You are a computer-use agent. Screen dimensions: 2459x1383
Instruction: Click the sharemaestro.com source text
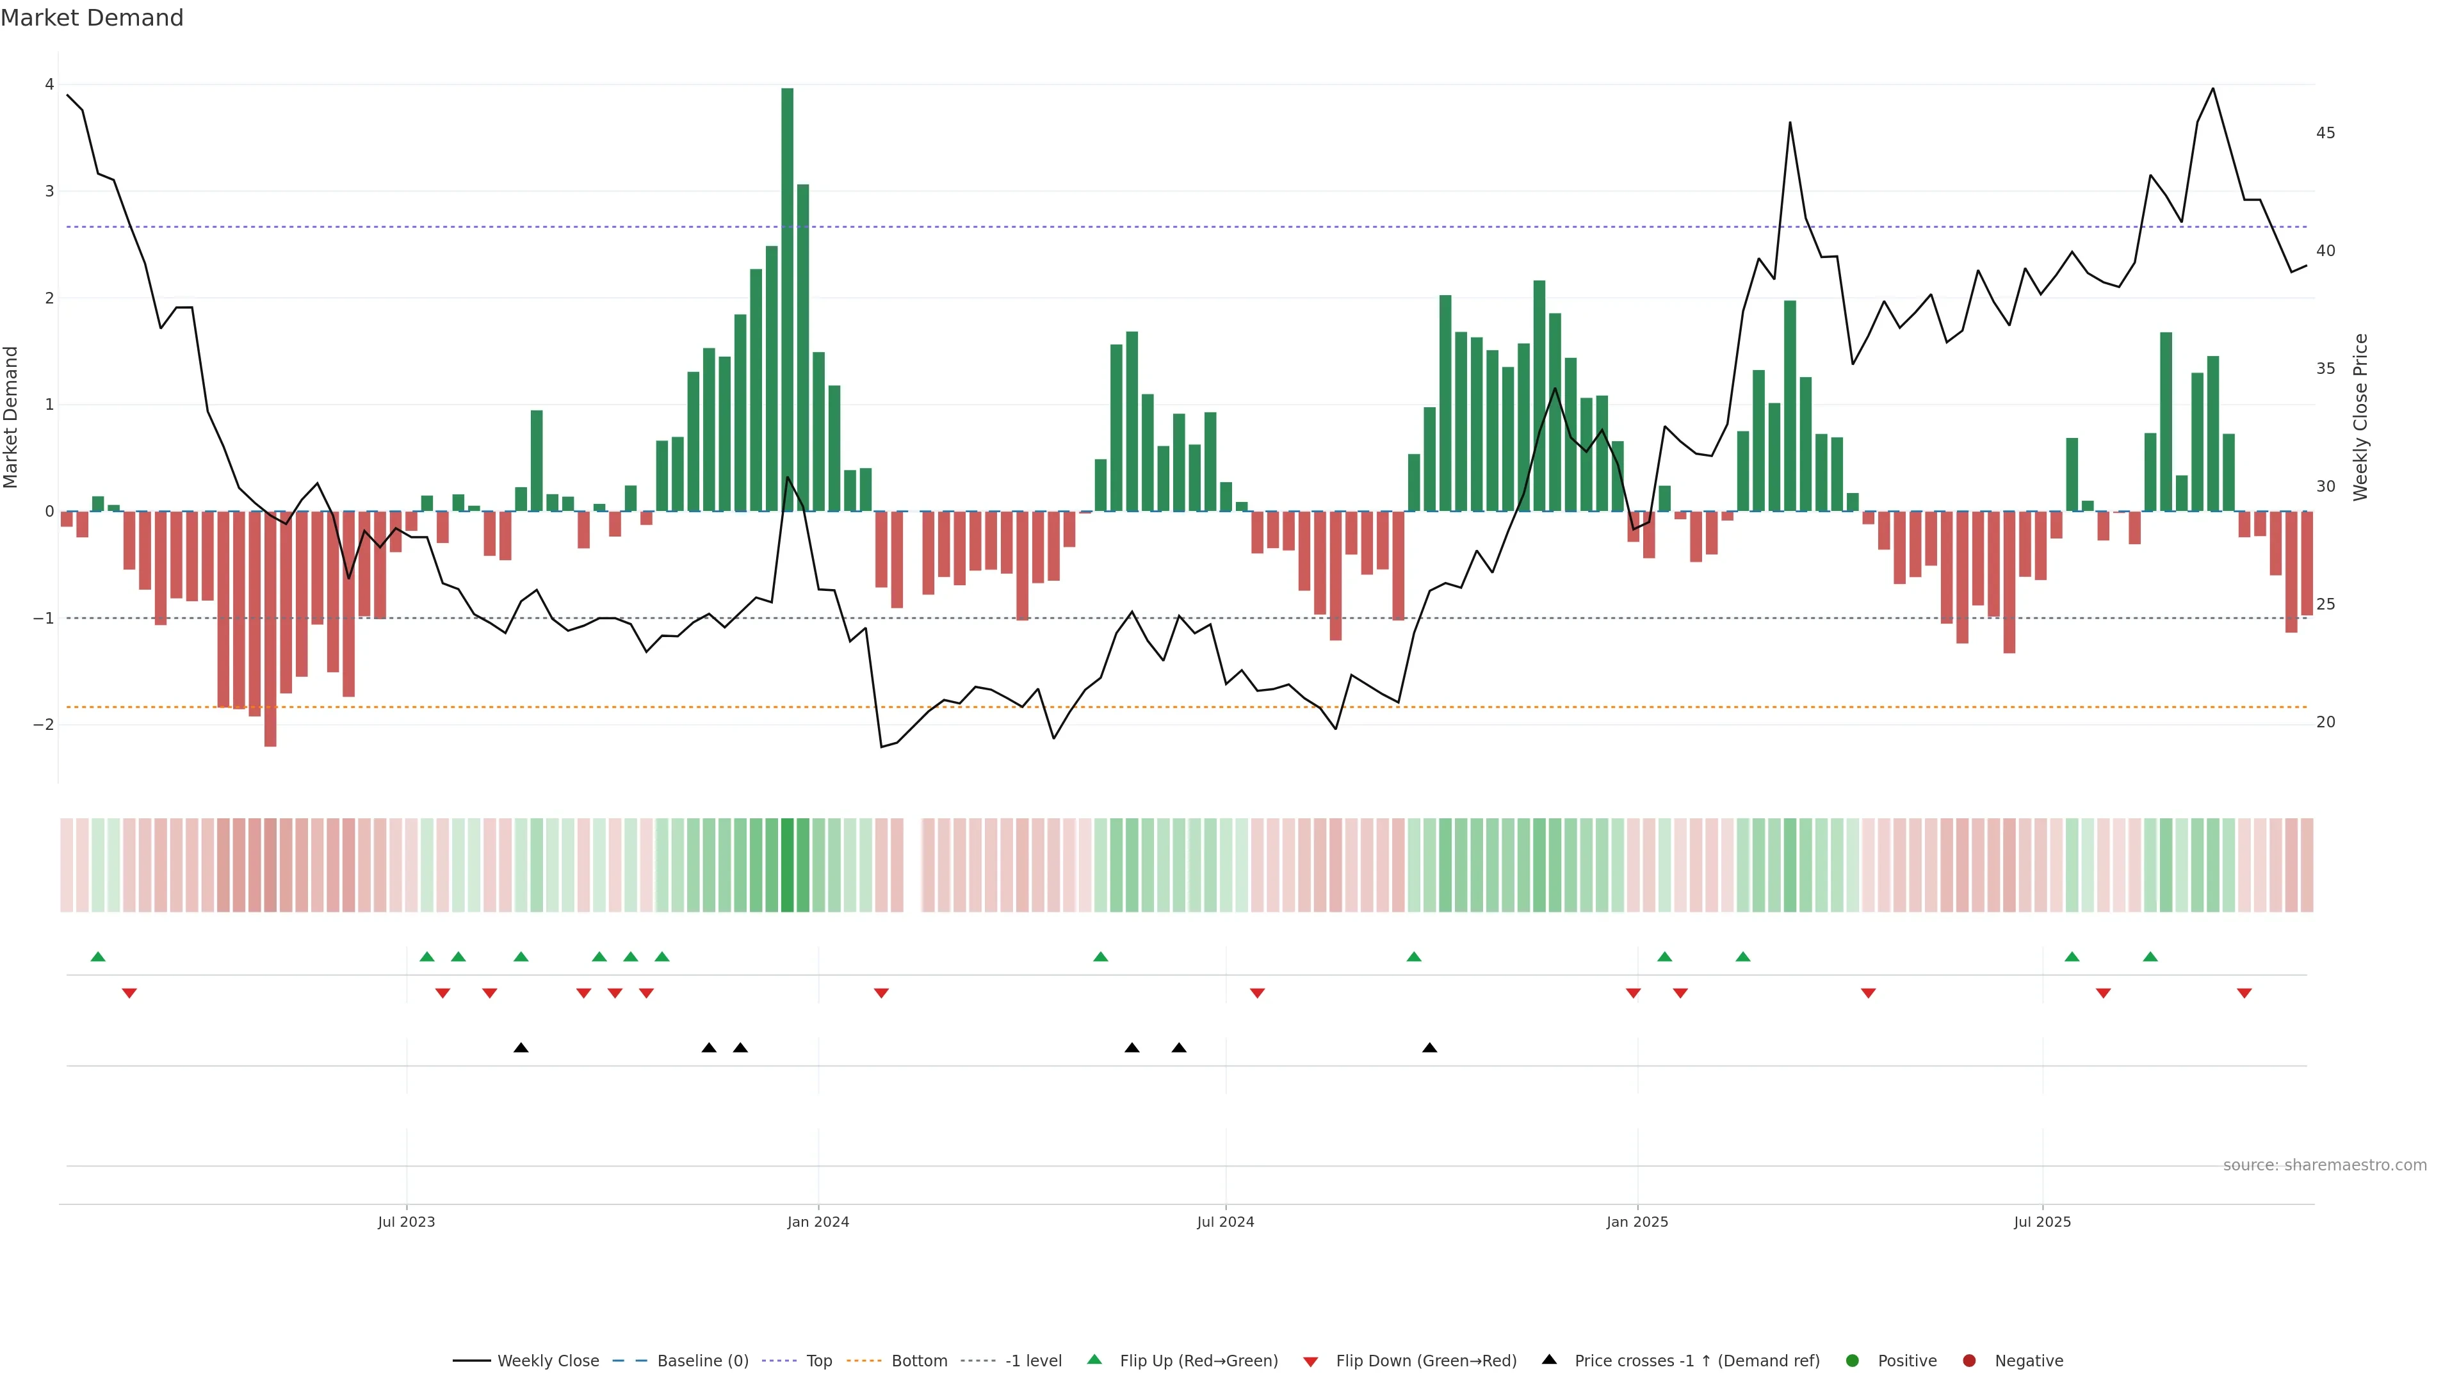2325,1165
